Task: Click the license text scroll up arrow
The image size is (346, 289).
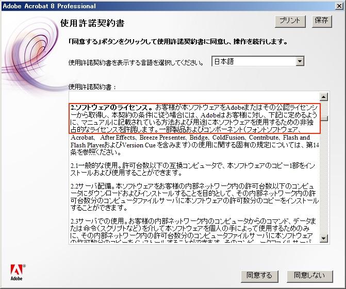Action: pos(324,97)
